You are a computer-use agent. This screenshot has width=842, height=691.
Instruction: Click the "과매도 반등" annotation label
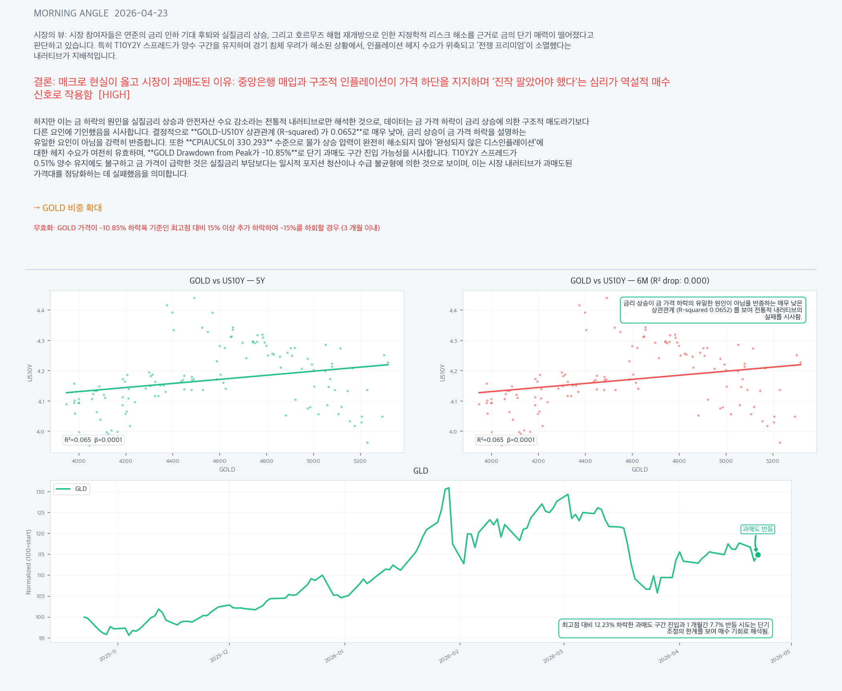[x=757, y=529]
